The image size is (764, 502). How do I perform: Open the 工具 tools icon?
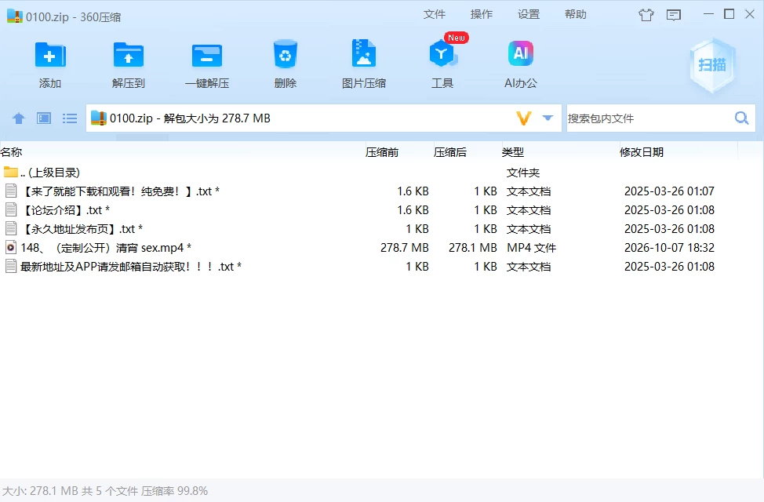point(442,53)
